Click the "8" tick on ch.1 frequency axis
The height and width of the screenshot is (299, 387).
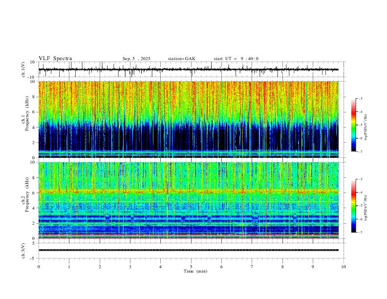pos(34,97)
